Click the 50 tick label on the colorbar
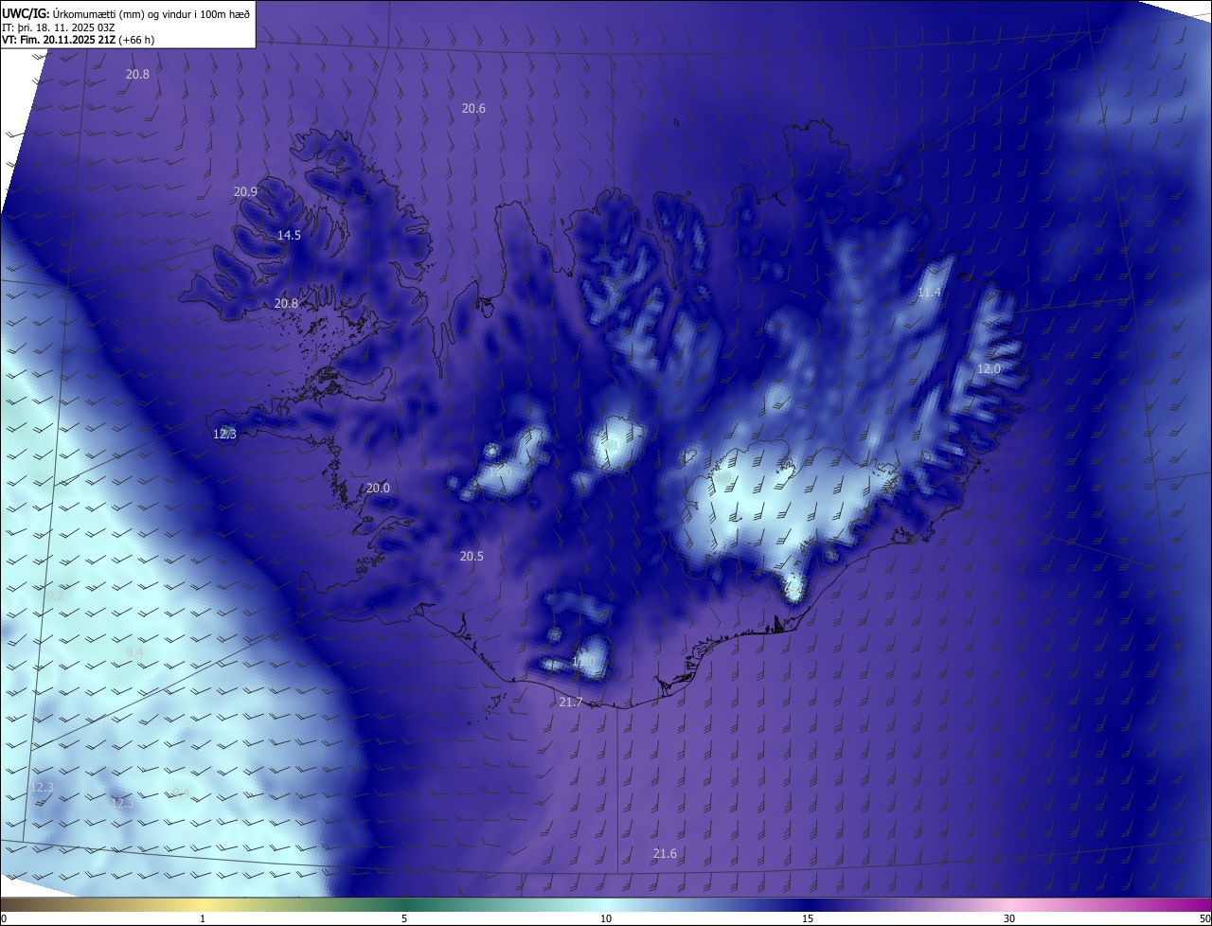 click(x=1204, y=918)
